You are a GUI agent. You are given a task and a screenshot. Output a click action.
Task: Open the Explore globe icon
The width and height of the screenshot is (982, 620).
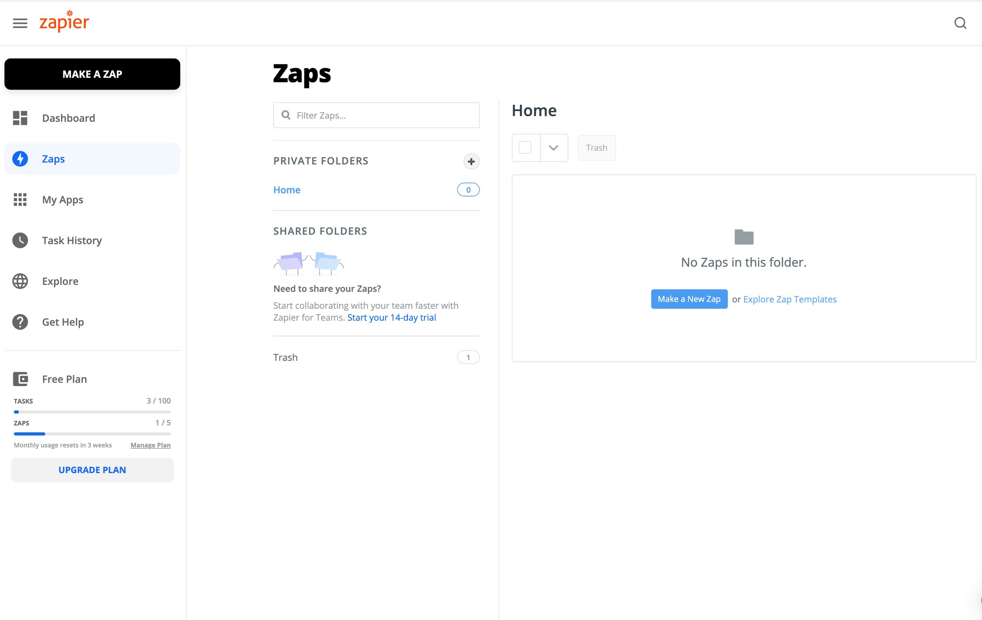click(20, 281)
